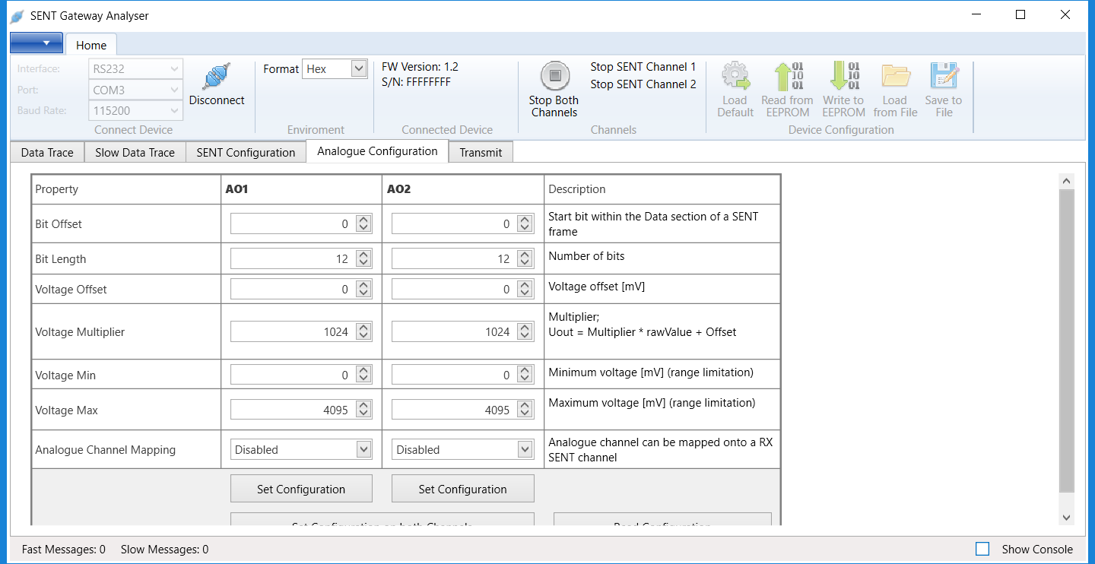Click the Save to File disk icon
1095x564 pixels.
(943, 77)
